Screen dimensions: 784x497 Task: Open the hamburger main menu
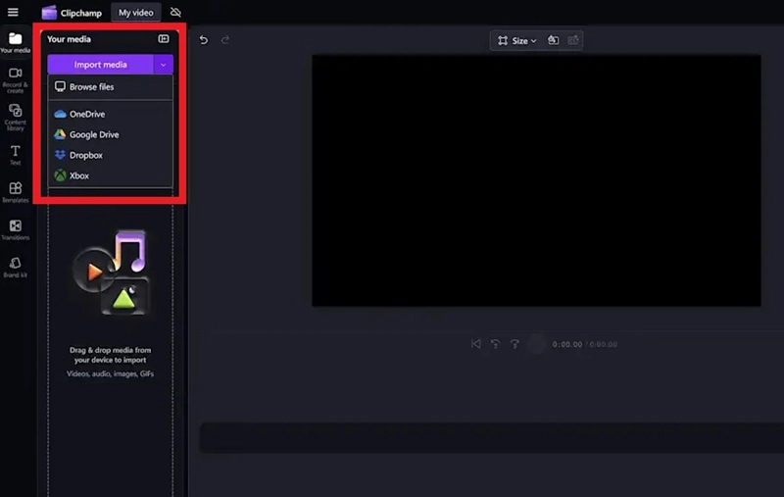point(13,12)
